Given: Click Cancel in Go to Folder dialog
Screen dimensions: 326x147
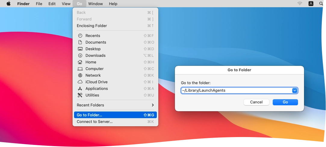Looking at the screenshot, I should [256, 102].
